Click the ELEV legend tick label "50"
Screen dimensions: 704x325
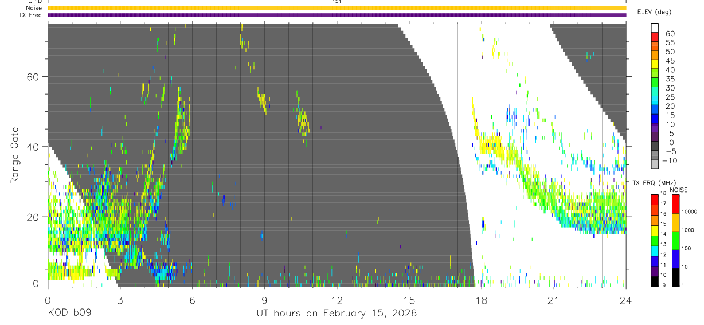[670, 52]
